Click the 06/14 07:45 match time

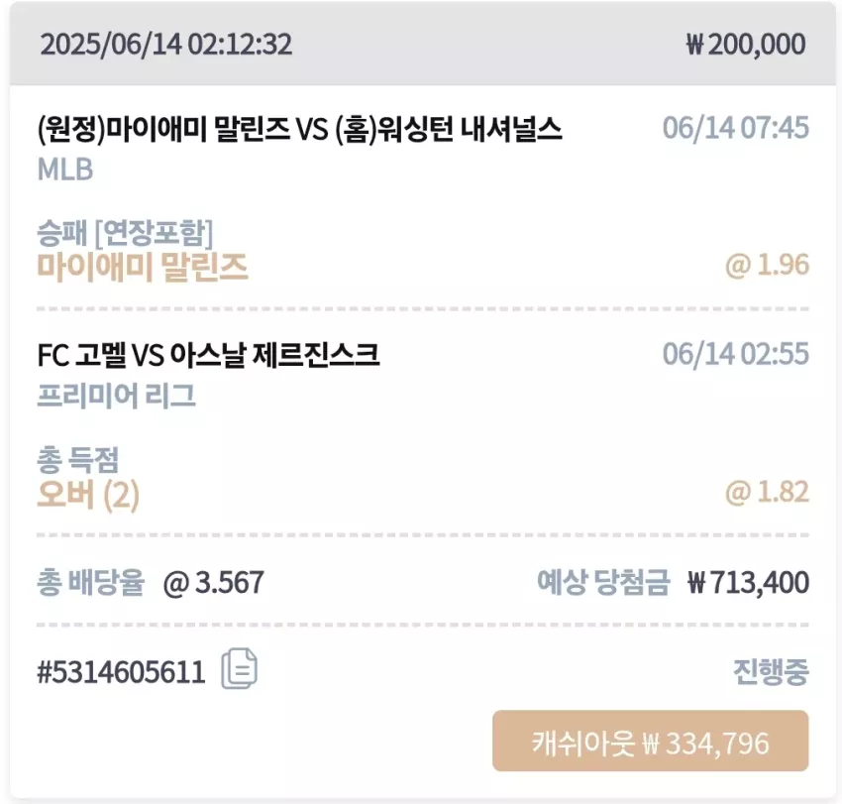click(736, 128)
